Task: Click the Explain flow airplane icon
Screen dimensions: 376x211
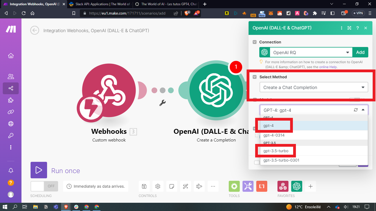Action: coord(199,186)
